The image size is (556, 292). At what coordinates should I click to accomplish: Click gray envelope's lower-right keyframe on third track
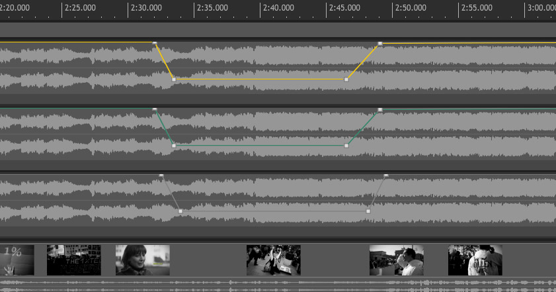368,211
